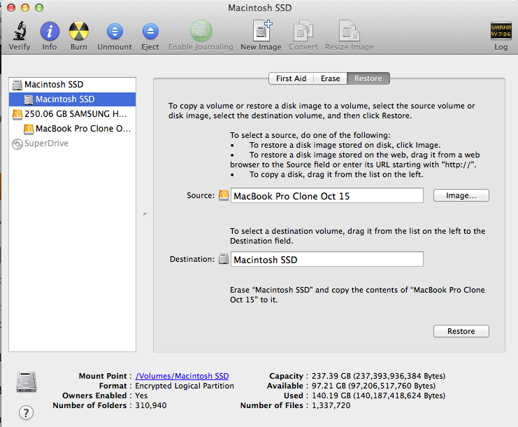Select SuperDrive in the sidebar

(x=72, y=143)
